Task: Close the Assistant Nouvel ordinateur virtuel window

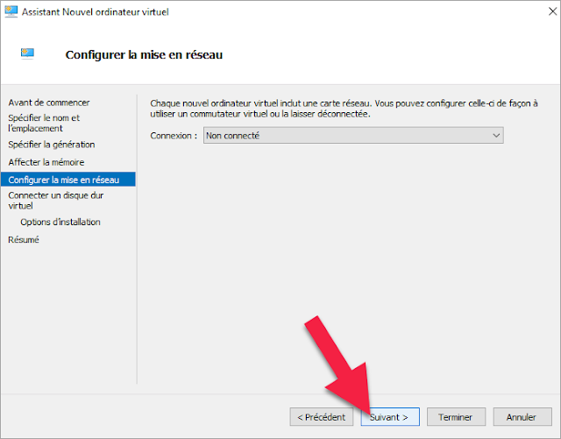Action: pos(552,11)
